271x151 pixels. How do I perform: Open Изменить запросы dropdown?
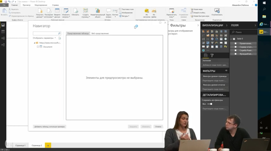point(66,13)
